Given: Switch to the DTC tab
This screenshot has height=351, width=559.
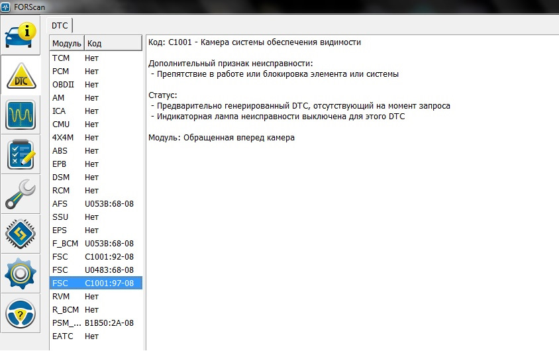Looking at the screenshot, I should [60, 26].
